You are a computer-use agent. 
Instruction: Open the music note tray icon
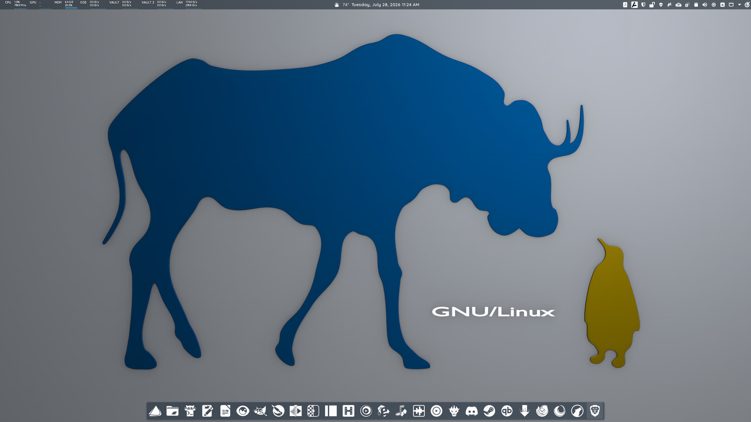625,5
